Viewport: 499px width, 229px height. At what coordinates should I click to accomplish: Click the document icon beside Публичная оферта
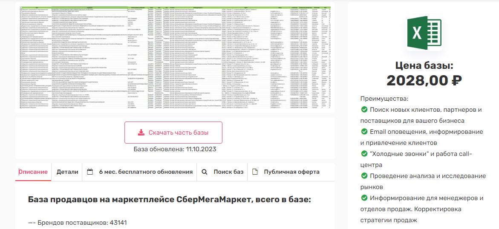tap(255, 172)
